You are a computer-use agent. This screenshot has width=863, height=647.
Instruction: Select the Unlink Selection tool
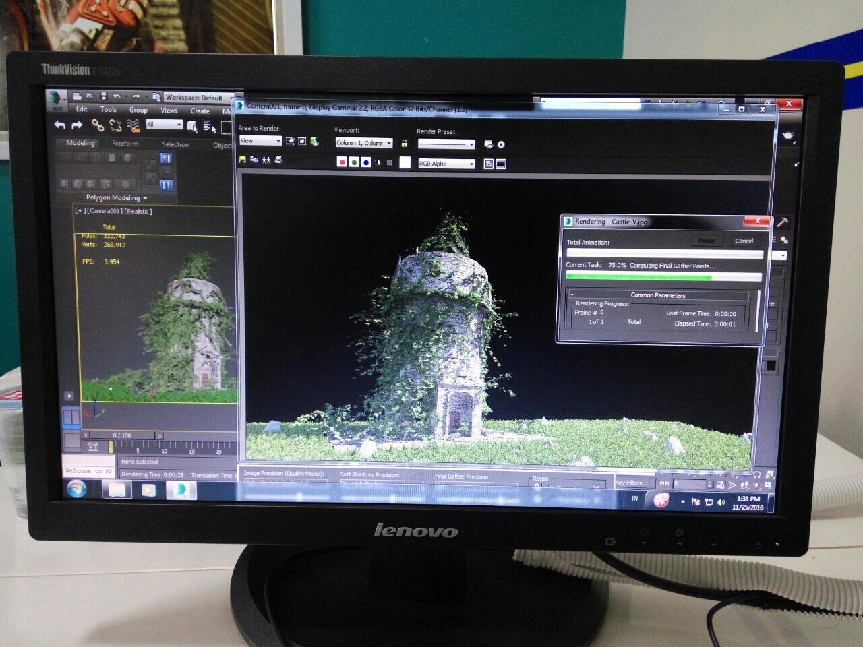tap(115, 125)
